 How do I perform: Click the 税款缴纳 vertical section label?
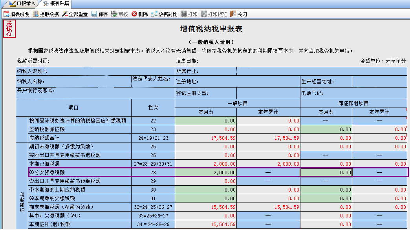22,203
